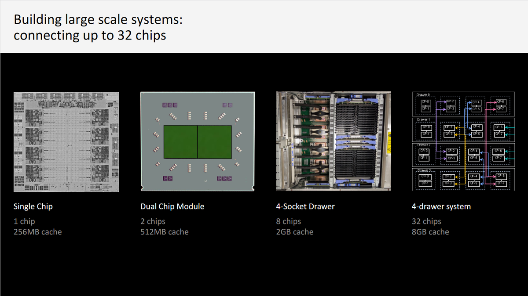
Task: Open the Single Chip label
Action: click(33, 206)
